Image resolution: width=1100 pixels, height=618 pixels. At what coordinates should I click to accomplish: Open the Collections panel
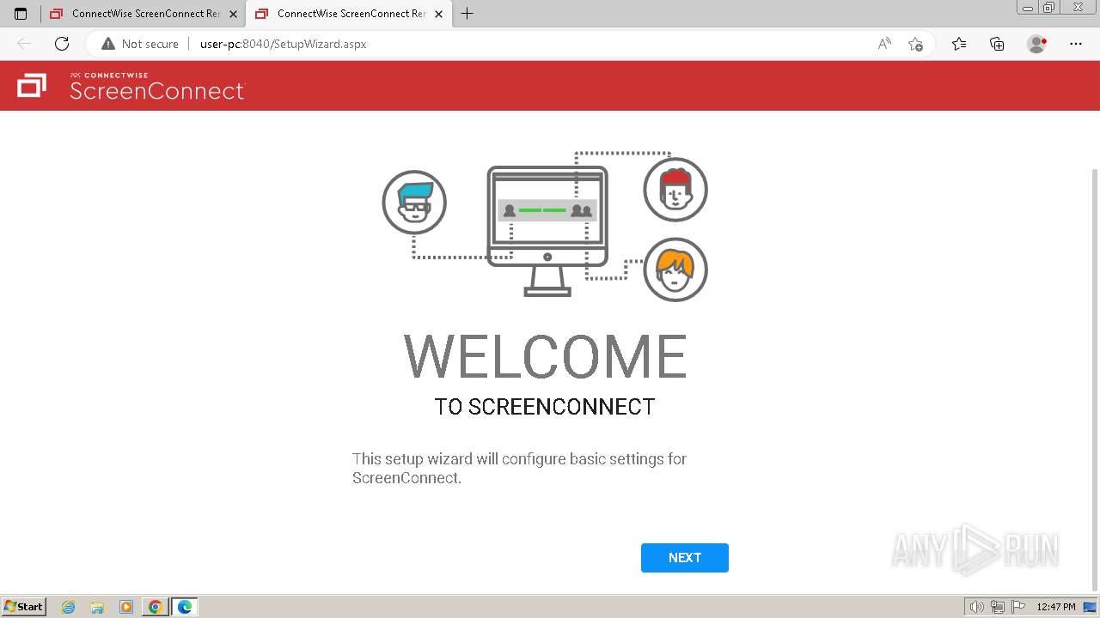[997, 44]
